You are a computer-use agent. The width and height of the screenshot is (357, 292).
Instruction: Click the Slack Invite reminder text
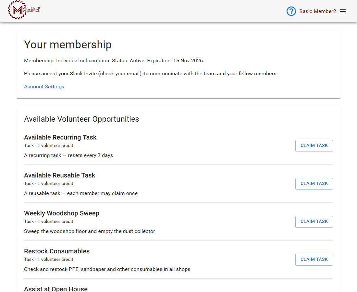[150, 74]
